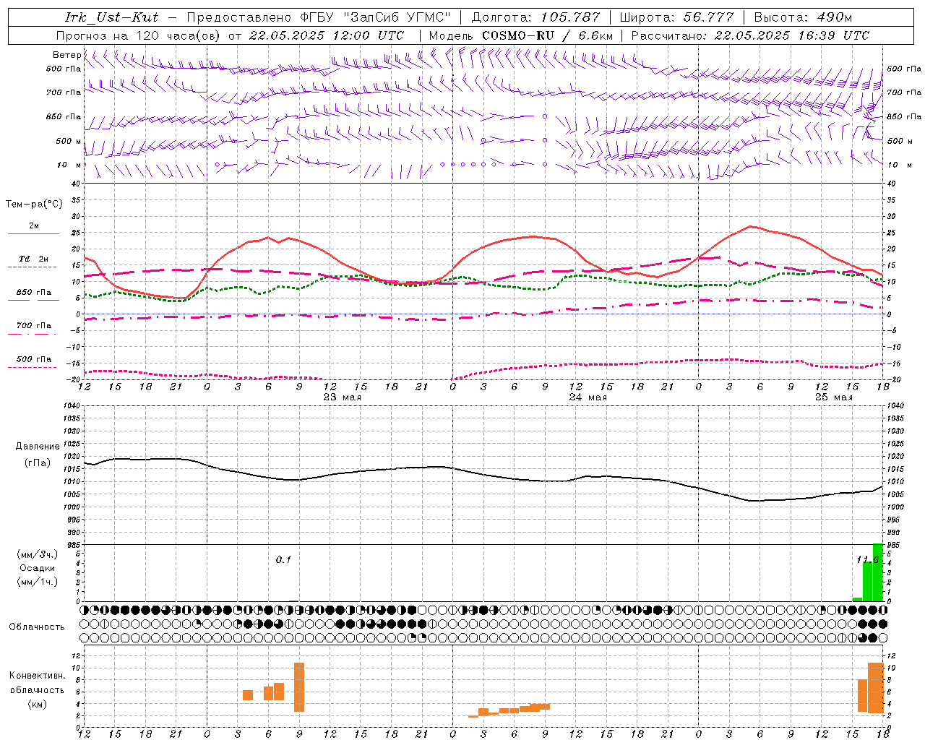This screenshot has height=740, width=925.
Task: Click the 'Рассчитано' calculation timestamp
Action: (750, 35)
